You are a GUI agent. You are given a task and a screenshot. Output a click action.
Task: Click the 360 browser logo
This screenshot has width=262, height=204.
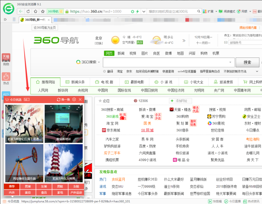[9, 9]
